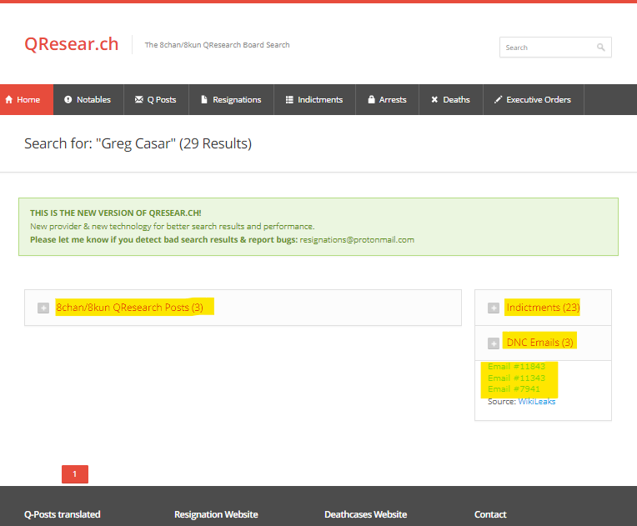Open Email #11343 link
The width and height of the screenshot is (637, 526).
pos(516,378)
